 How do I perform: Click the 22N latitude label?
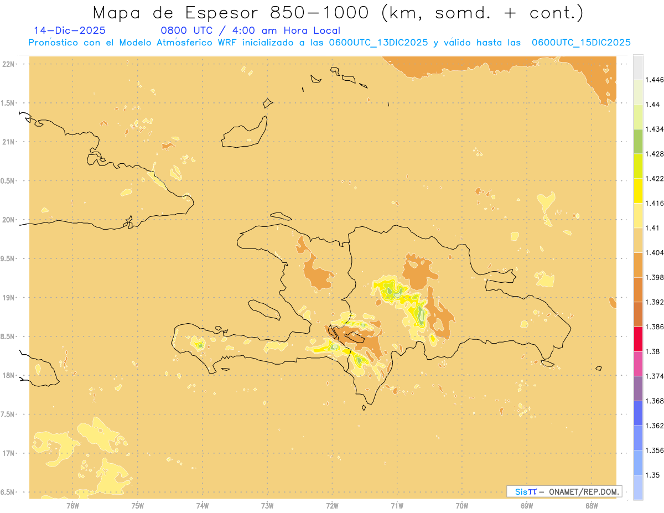tap(8, 64)
